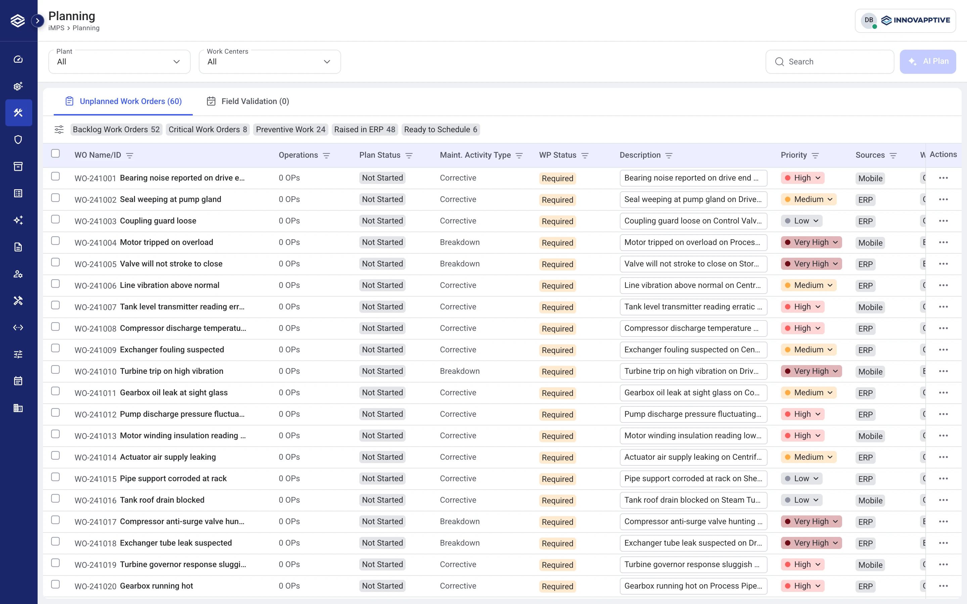Open the tuning sliders icon in sidebar
The height and width of the screenshot is (604, 967).
[18, 354]
